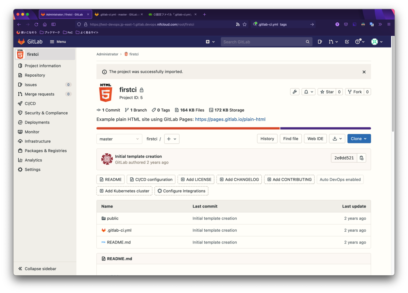
Task: Open Packages & Registries section
Action: point(45,151)
